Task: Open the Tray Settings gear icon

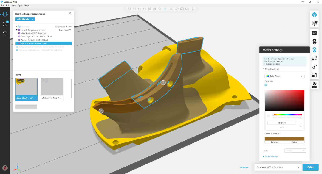Action: [314, 42]
